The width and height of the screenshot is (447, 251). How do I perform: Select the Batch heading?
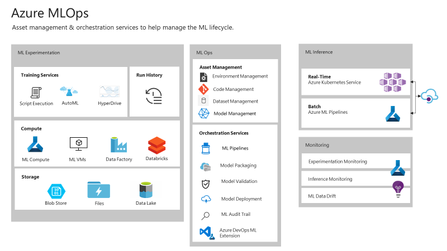point(314,107)
